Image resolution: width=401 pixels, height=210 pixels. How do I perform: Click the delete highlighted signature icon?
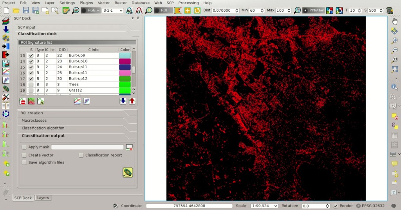[22, 101]
